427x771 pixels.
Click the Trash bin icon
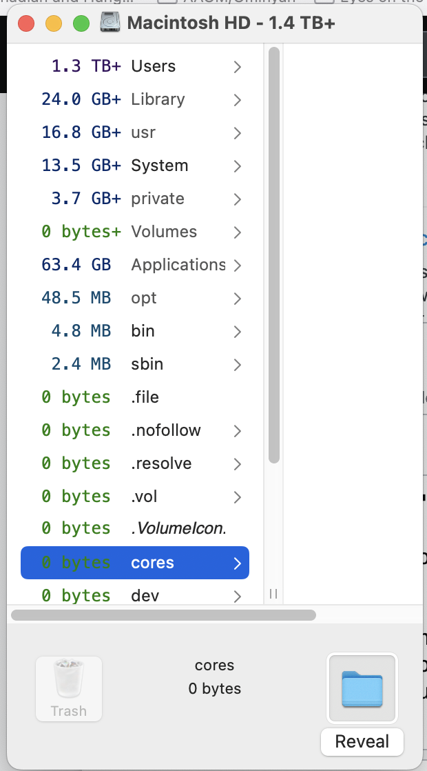point(69,679)
